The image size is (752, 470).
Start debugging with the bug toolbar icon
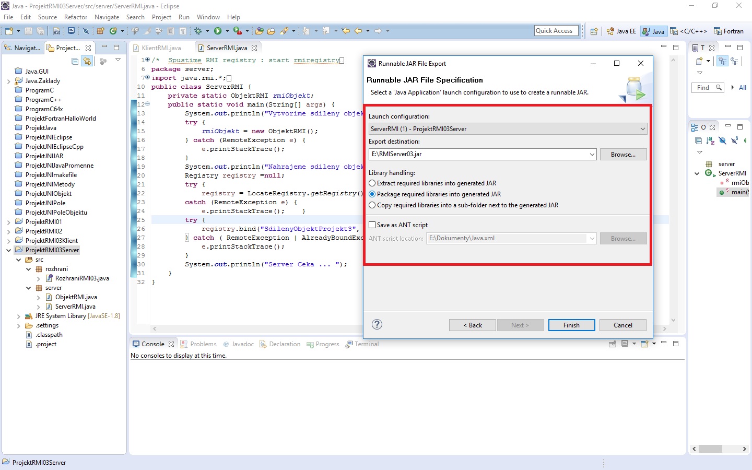click(199, 31)
